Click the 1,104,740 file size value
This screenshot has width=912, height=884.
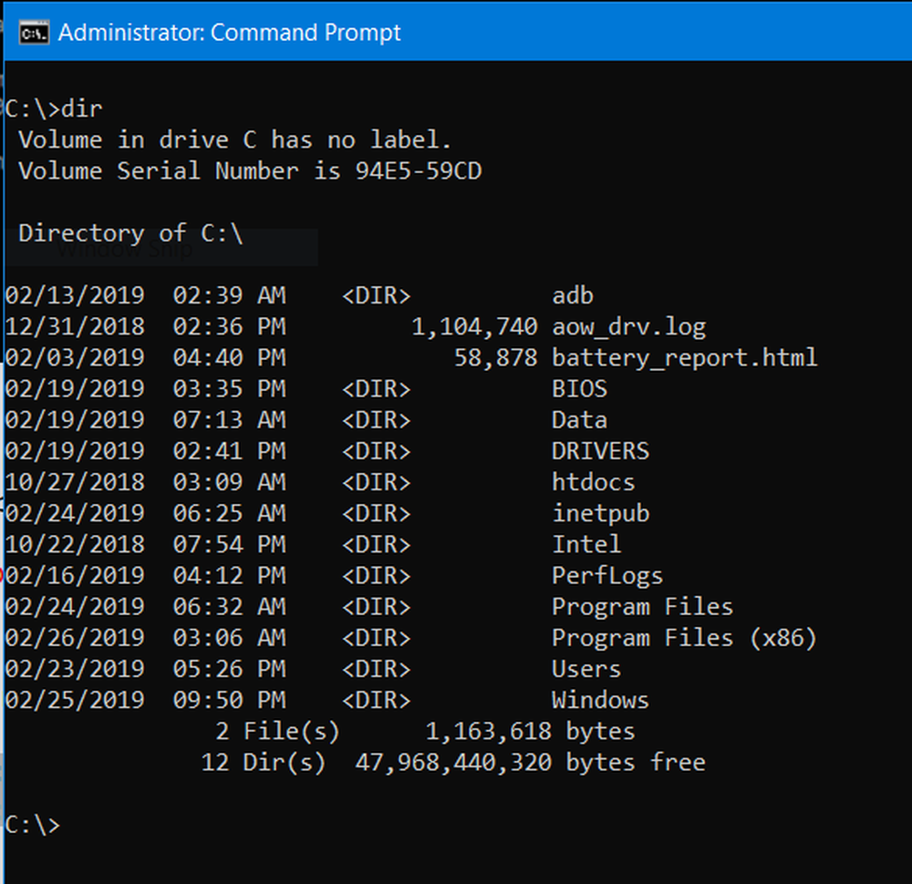474,327
